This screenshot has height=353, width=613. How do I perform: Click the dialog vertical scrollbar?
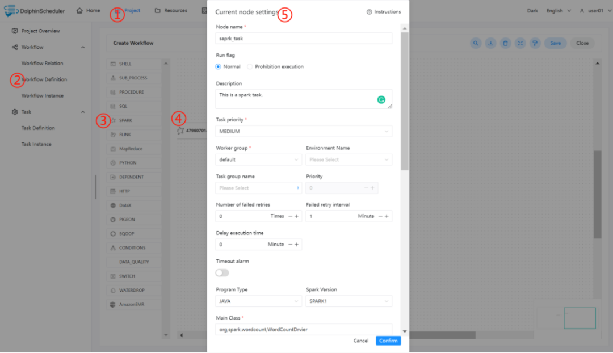[x=405, y=102]
